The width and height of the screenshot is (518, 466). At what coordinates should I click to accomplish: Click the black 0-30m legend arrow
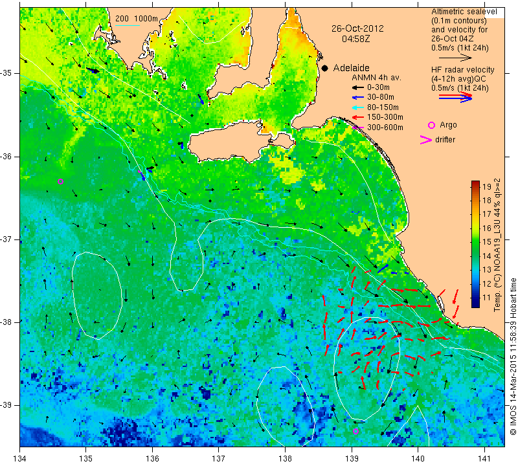[357, 87]
